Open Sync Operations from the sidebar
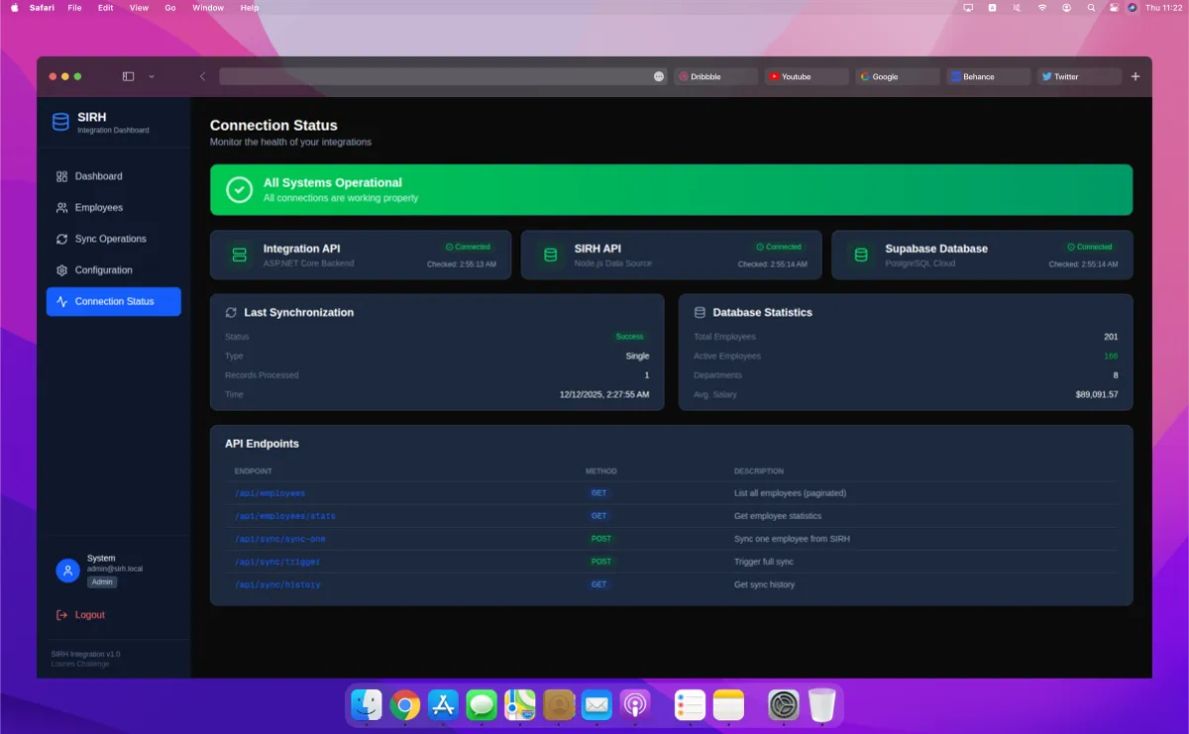 tap(110, 239)
